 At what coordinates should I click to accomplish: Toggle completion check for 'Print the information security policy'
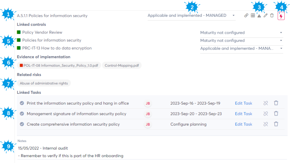tap(22, 103)
